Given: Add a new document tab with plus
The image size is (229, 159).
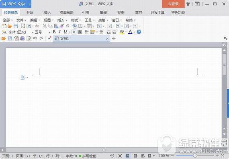Looking at the screenshot, I should pos(114,38).
